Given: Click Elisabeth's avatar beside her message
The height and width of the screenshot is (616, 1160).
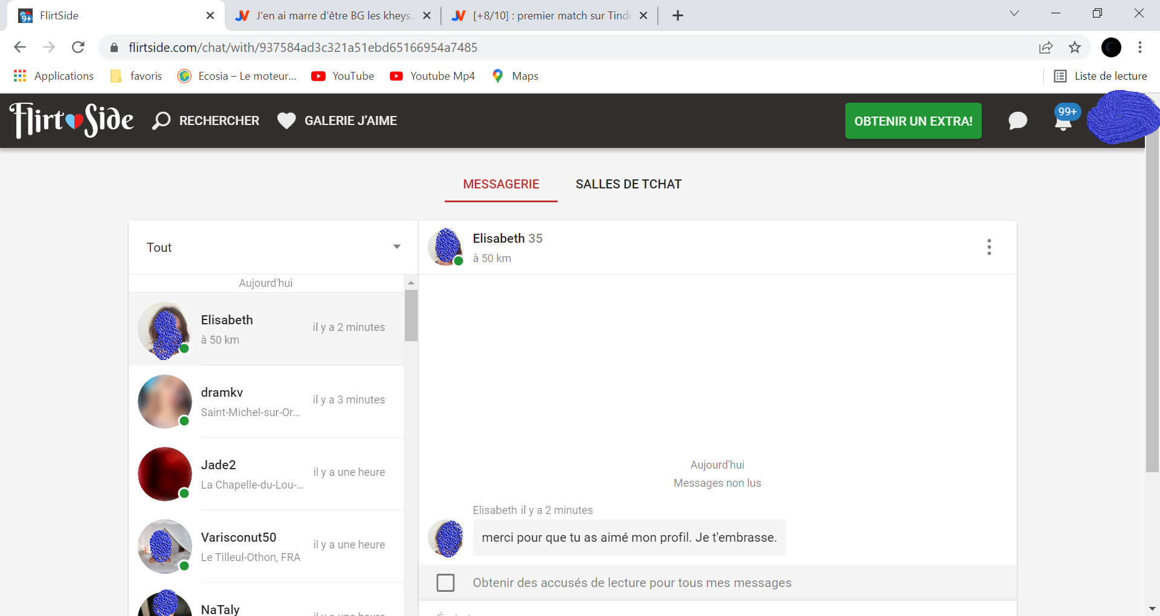Looking at the screenshot, I should point(446,537).
